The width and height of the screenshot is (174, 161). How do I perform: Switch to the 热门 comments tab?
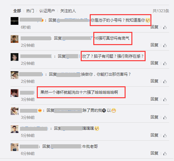pyautogui.click(x=30, y=11)
